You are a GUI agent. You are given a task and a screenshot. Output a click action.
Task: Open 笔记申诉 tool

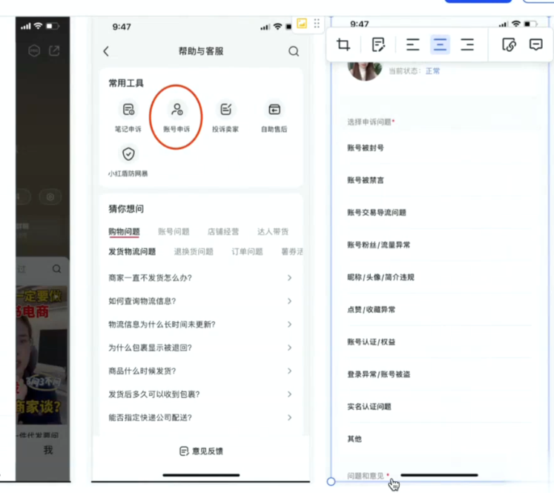[128, 117]
